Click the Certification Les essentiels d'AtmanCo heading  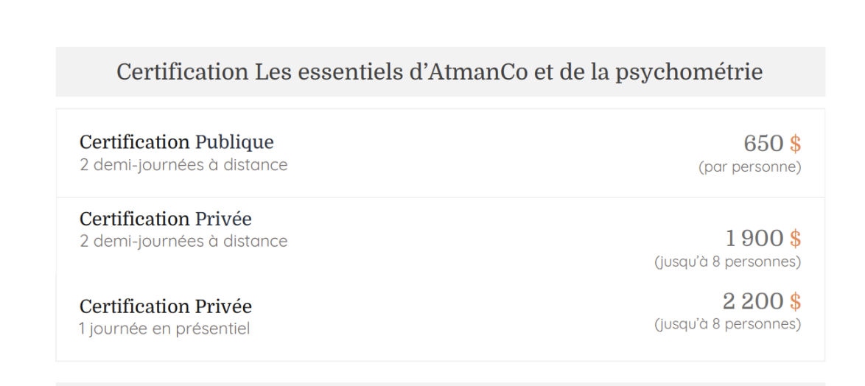pos(440,72)
